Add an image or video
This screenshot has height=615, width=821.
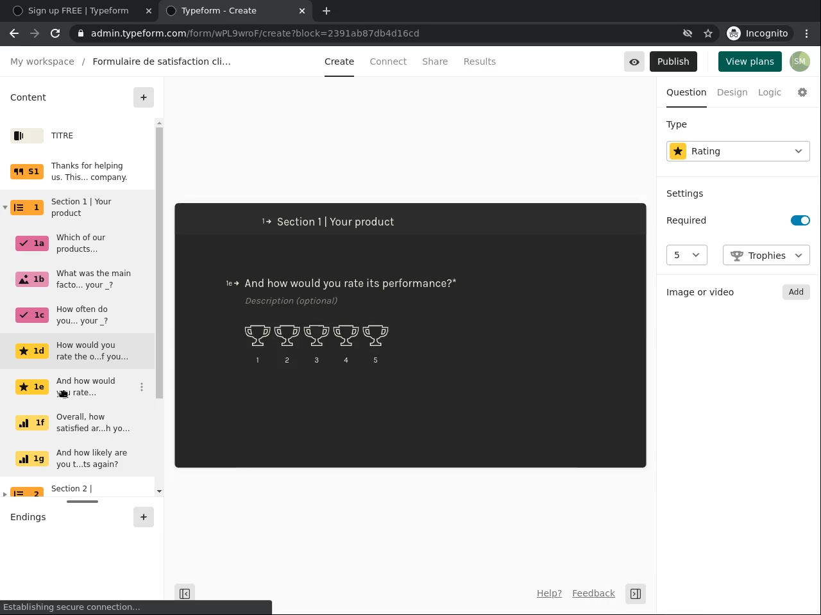pyautogui.click(x=796, y=292)
